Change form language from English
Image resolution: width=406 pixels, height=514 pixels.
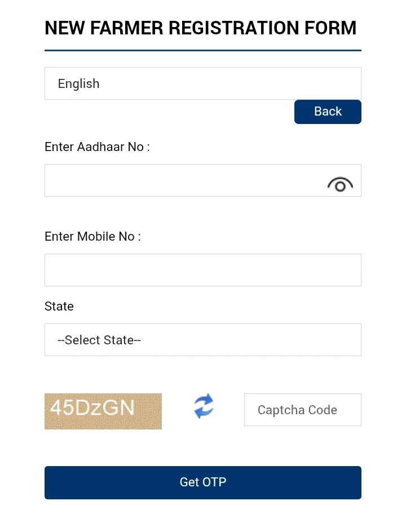tap(202, 83)
